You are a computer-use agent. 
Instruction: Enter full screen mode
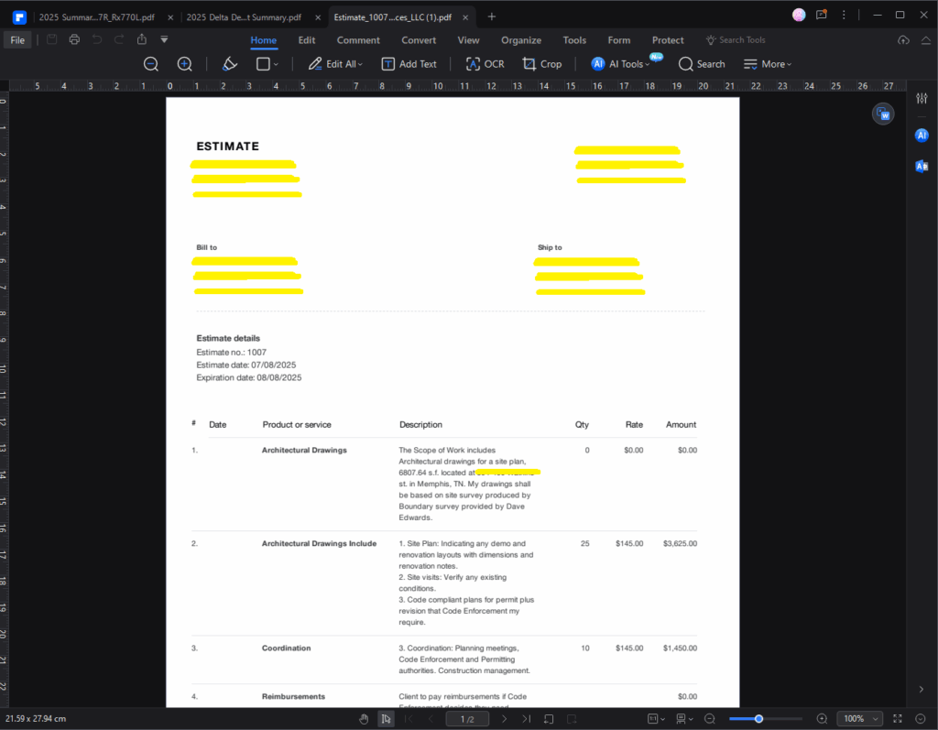pos(898,719)
